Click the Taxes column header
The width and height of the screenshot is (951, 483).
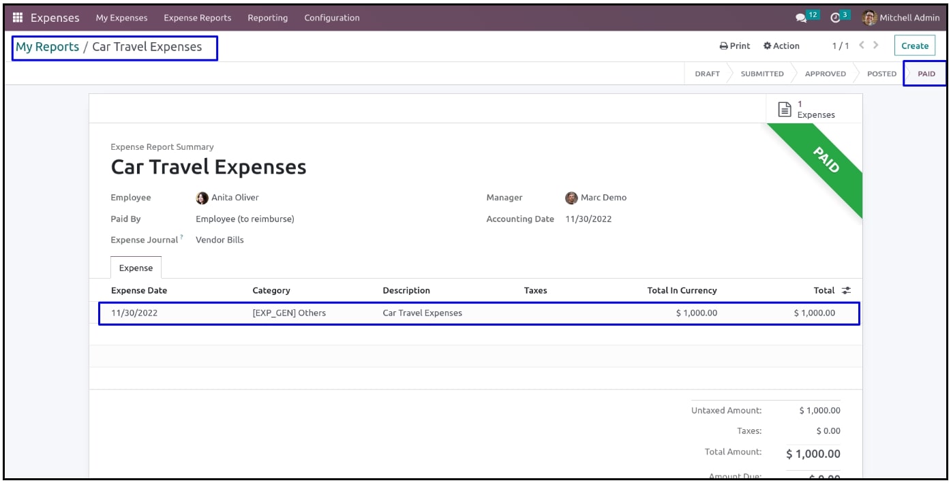pyautogui.click(x=535, y=290)
